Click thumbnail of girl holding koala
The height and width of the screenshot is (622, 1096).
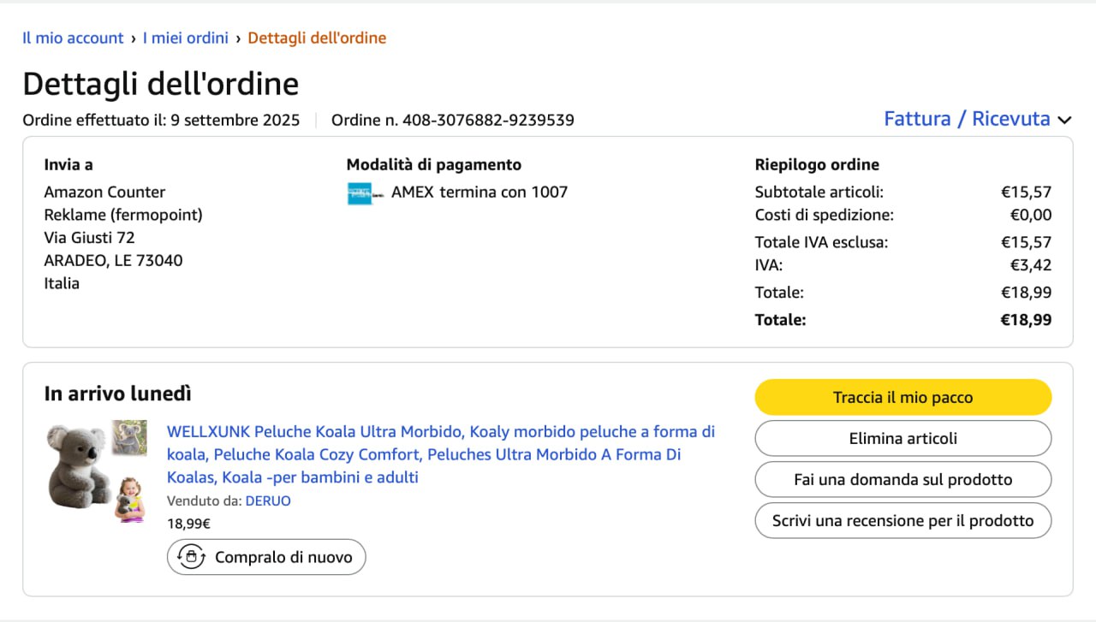[x=130, y=499]
